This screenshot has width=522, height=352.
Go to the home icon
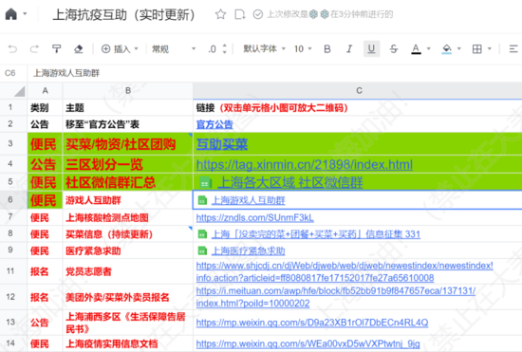tap(11, 14)
